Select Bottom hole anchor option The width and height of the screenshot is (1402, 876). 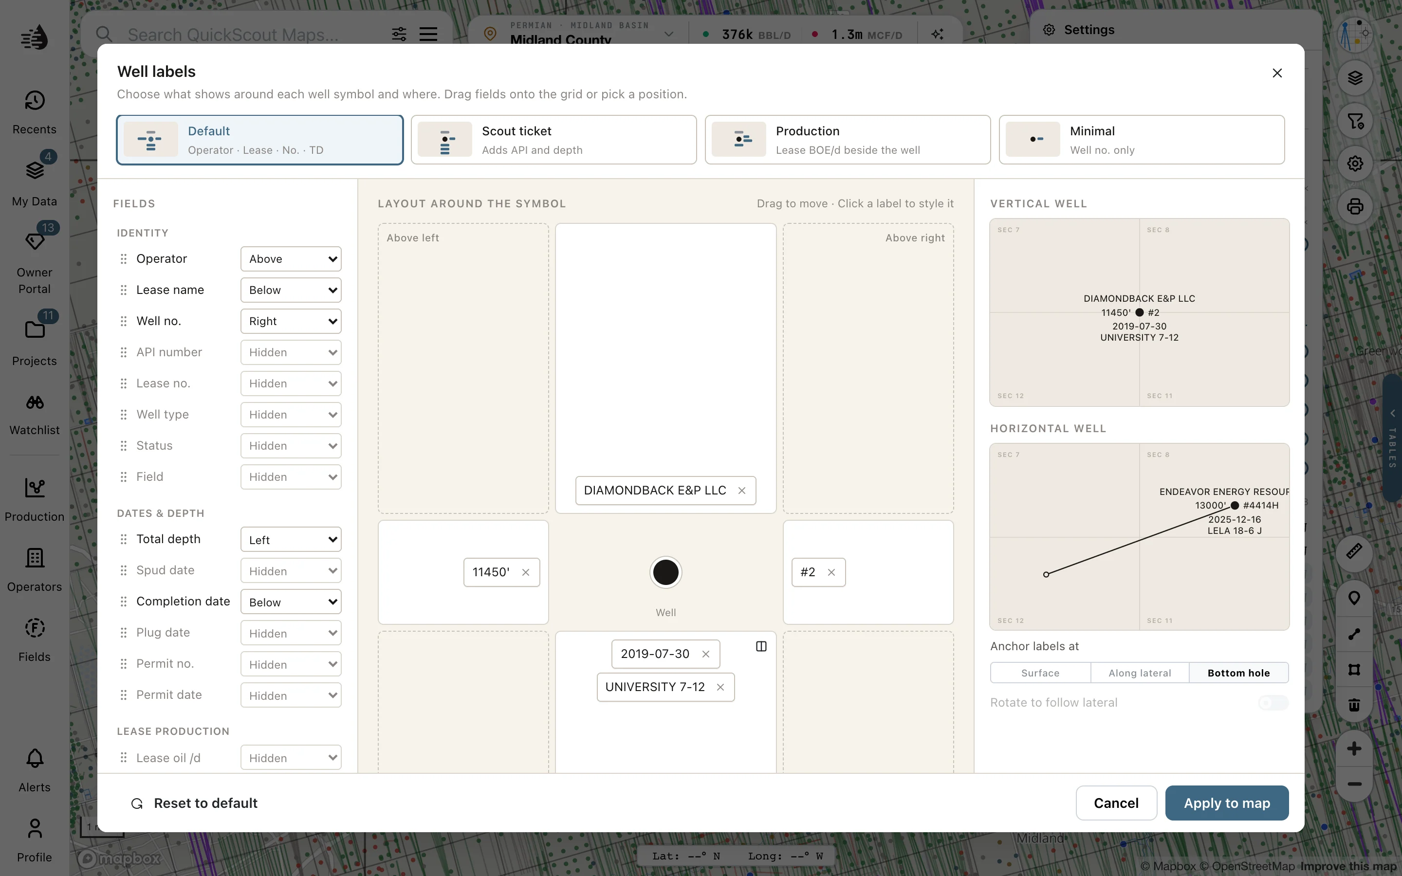(1238, 673)
